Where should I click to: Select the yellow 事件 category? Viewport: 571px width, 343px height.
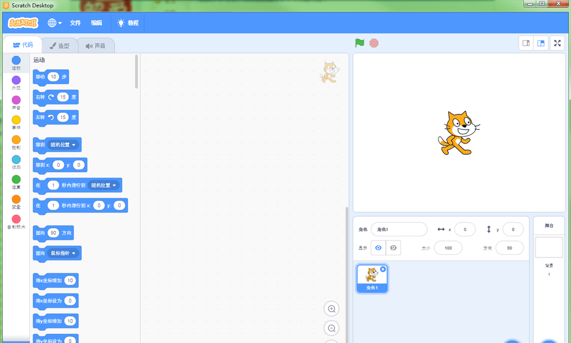(x=16, y=122)
